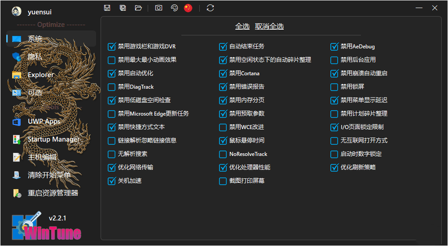The height and width of the screenshot is (246, 448).
Task: Check 无互联网打开方式
Action: (334, 141)
